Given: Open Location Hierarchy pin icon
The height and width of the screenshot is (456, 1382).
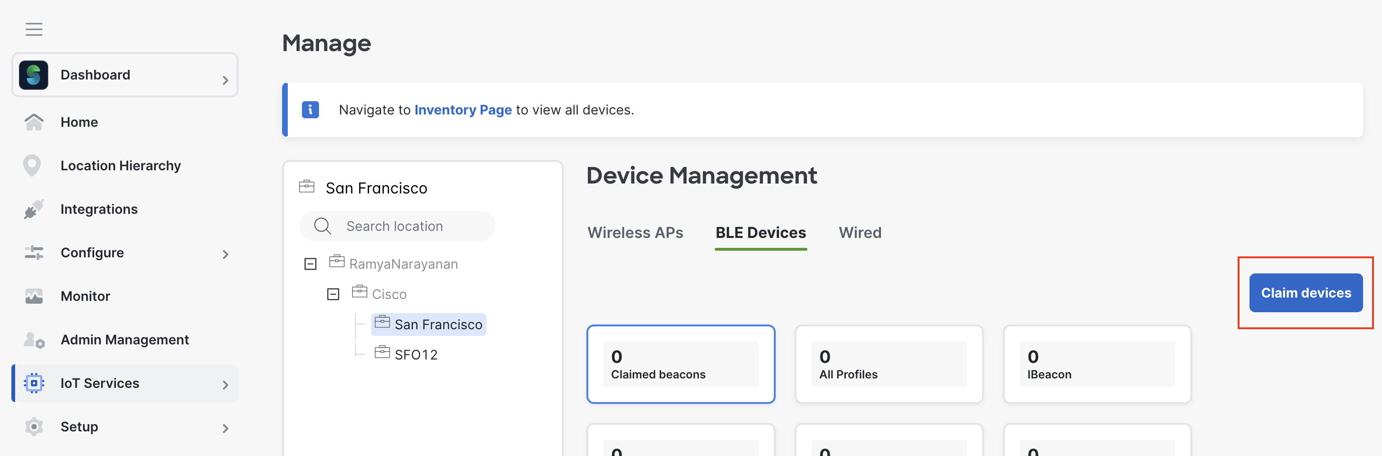Looking at the screenshot, I should click(32, 166).
